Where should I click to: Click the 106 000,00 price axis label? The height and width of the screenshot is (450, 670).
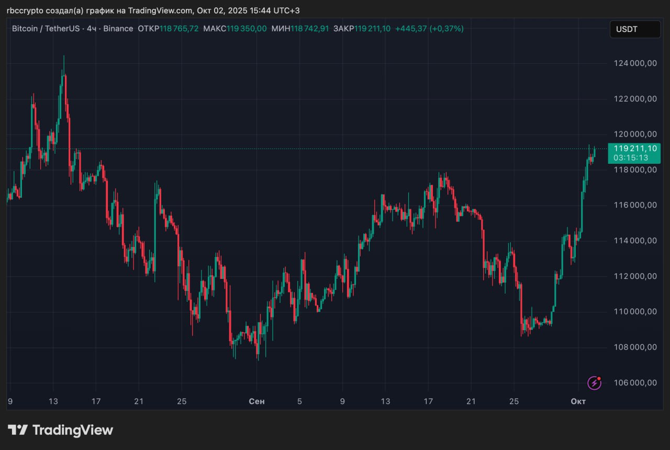click(x=635, y=383)
